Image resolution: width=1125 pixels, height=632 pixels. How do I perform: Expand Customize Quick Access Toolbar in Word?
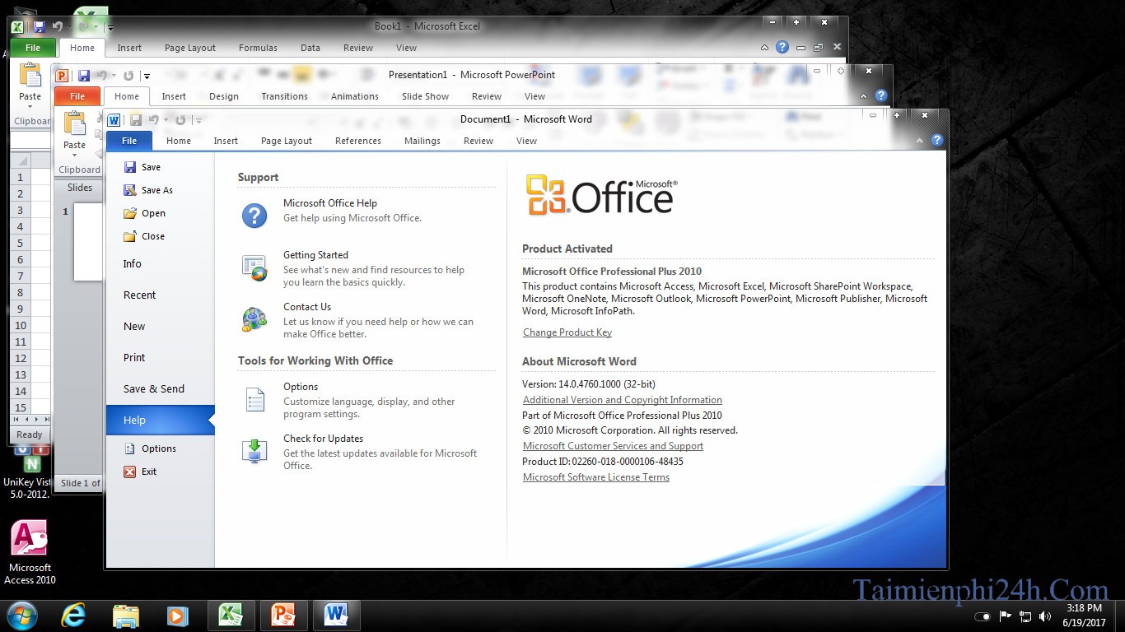point(198,120)
